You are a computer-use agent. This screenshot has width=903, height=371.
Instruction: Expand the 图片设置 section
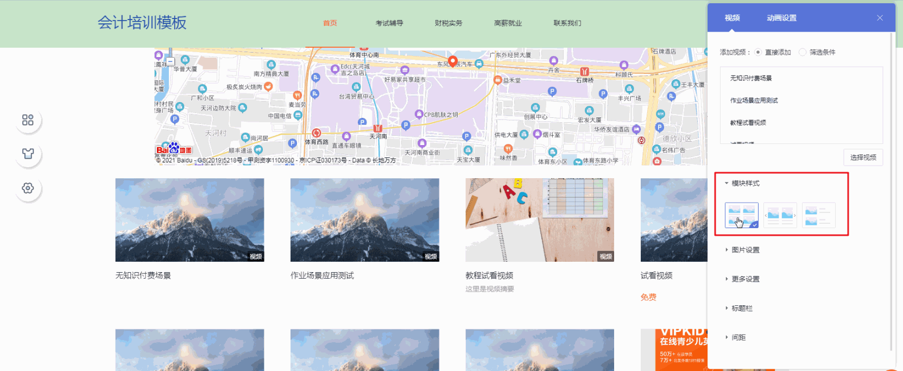click(742, 250)
